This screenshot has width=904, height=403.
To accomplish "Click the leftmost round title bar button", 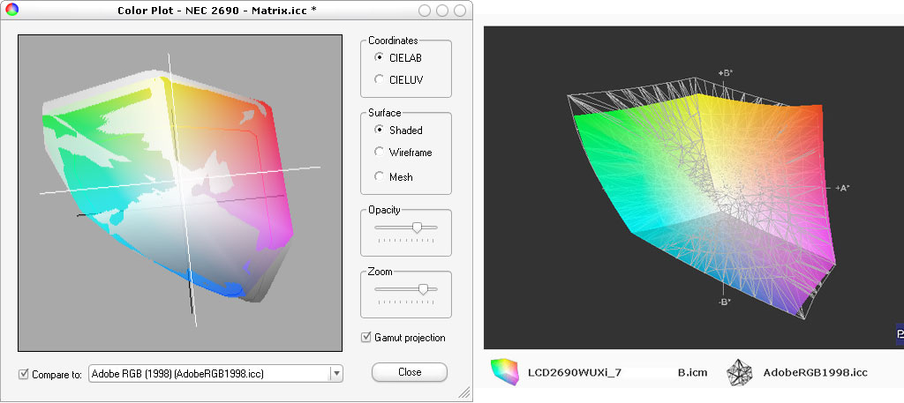I will (x=426, y=11).
